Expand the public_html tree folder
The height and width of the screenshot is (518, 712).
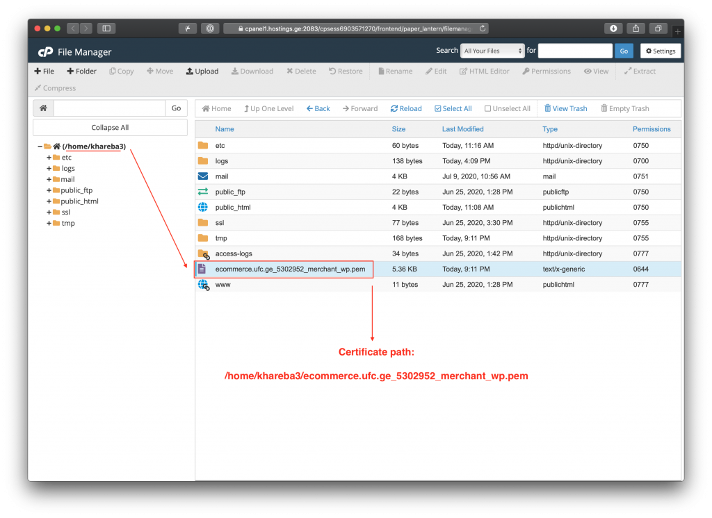point(49,201)
